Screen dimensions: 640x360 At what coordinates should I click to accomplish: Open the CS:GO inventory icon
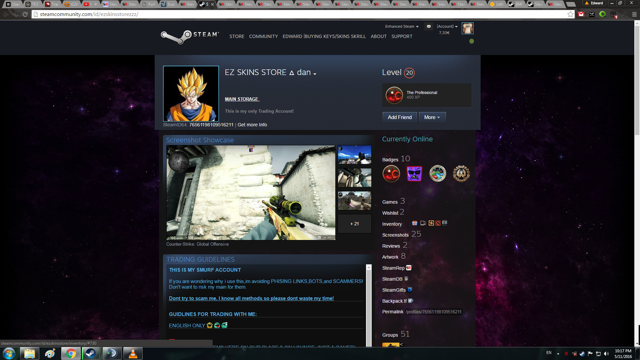tap(445, 223)
